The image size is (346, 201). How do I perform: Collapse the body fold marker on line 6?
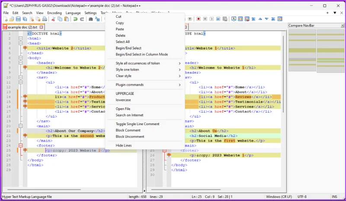click(x=20, y=58)
